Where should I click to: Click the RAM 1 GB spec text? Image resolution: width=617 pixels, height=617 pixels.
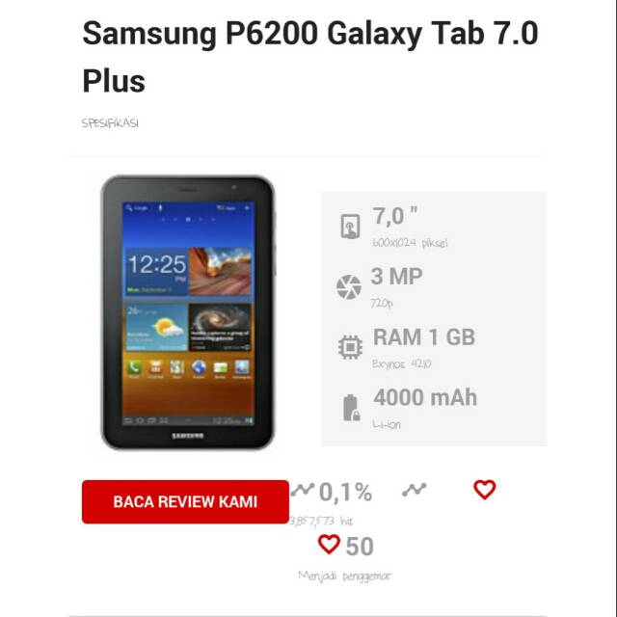[x=424, y=337]
